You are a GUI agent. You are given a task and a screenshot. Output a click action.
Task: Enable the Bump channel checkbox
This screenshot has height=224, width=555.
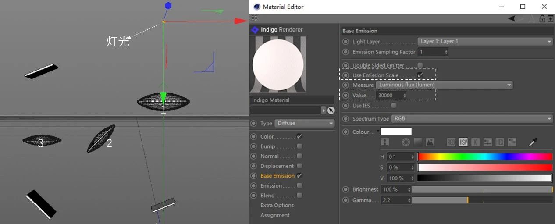299,146
